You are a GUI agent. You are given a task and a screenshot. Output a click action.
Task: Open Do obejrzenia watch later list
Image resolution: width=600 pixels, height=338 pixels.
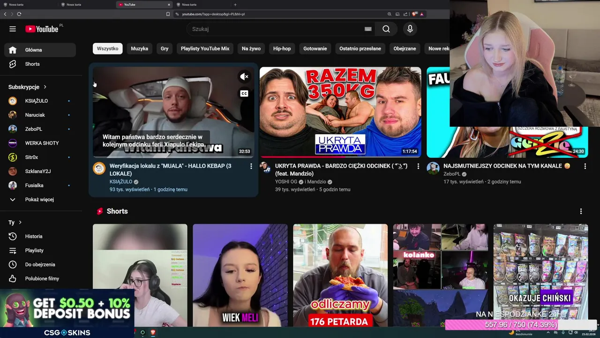point(40,264)
